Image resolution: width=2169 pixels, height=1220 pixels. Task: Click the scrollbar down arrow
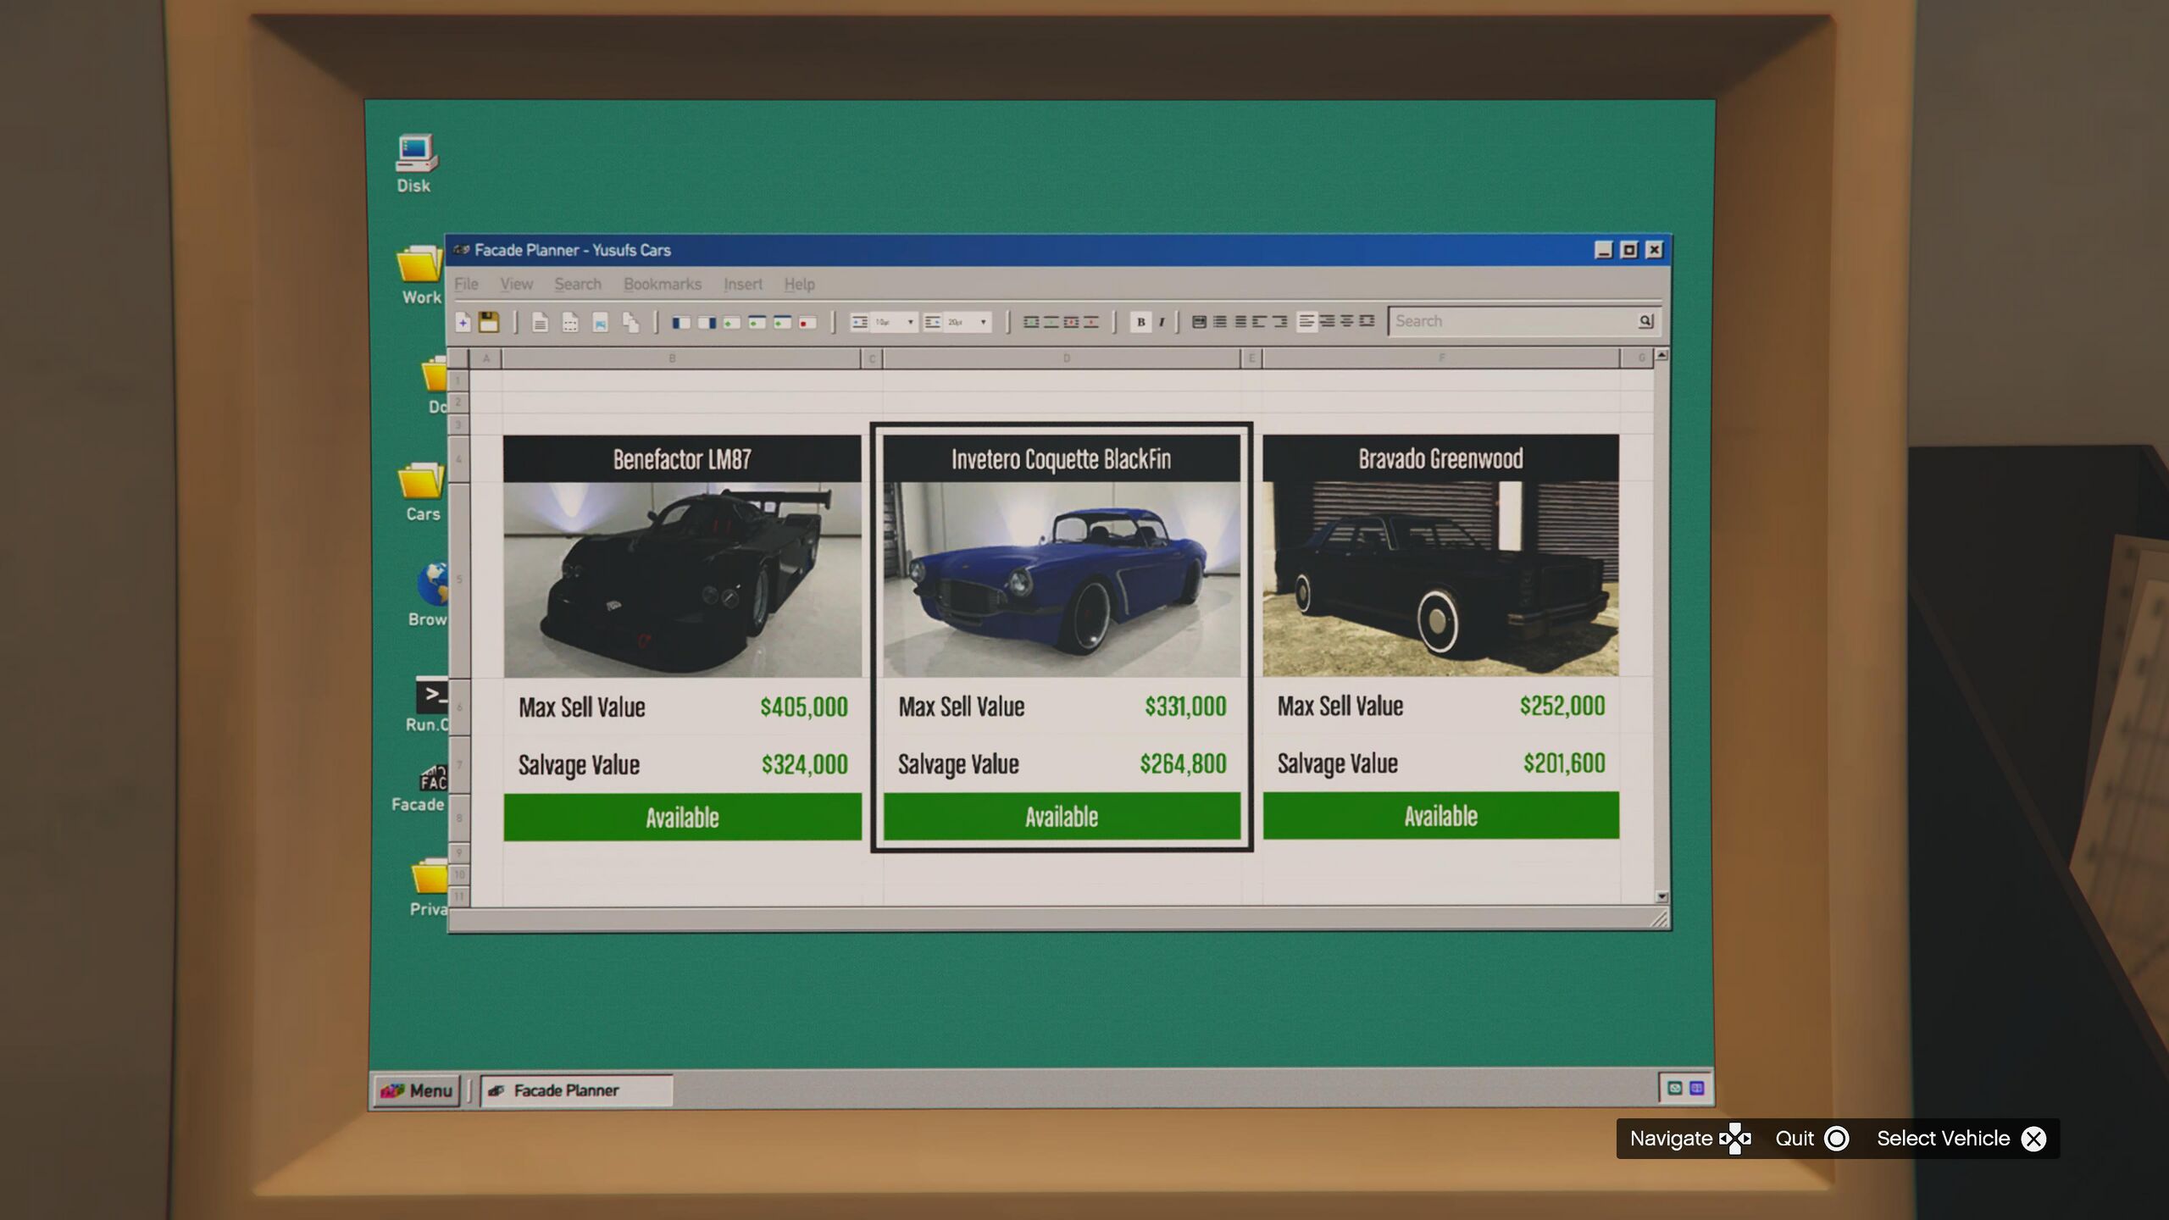pos(1661,896)
